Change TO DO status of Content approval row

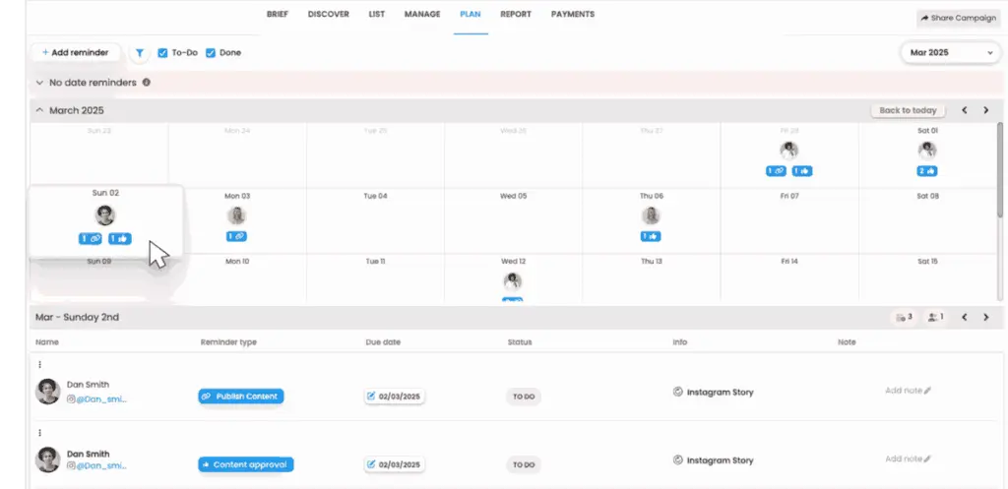pyautogui.click(x=524, y=464)
